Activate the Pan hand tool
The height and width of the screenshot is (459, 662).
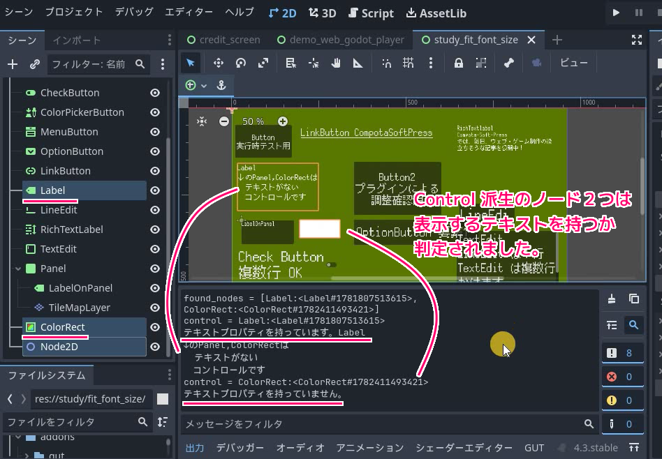coord(336,63)
